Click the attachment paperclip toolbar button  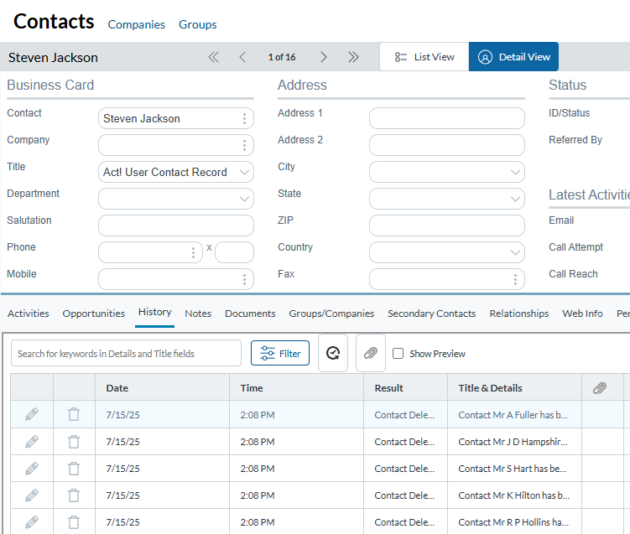pos(371,353)
